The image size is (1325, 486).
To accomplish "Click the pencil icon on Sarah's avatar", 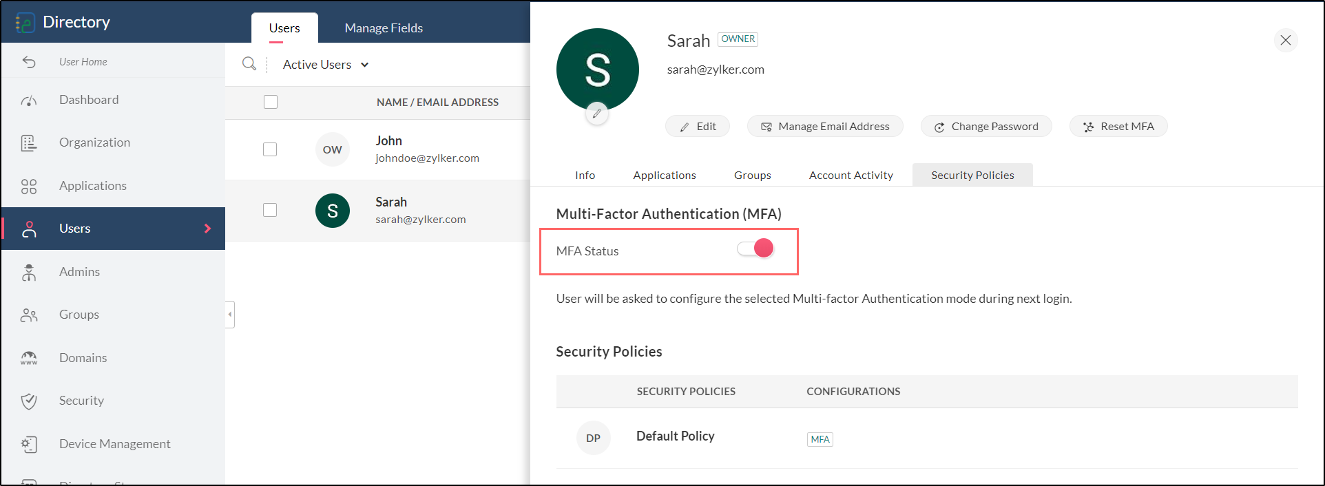I will click(597, 114).
